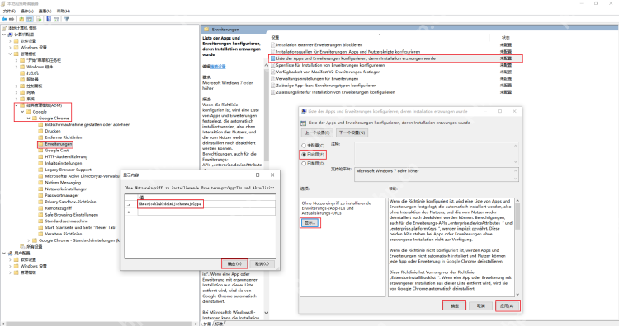Click the Natives Messaging folder icon

[40, 183]
